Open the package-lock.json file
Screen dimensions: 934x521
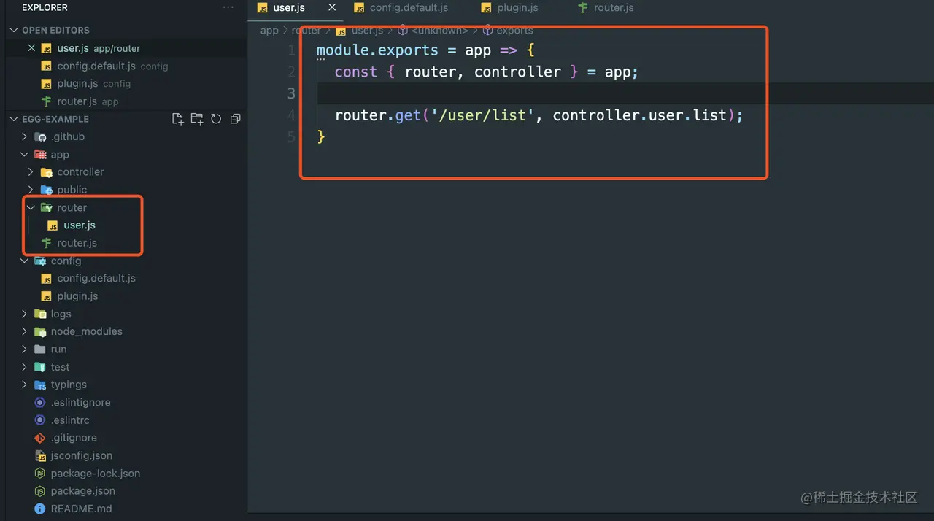point(95,474)
